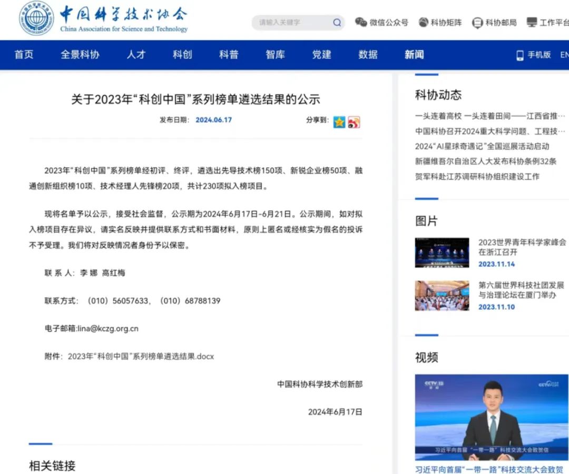Open 新疆维吾尔自治区人大 news link

pos(485,161)
